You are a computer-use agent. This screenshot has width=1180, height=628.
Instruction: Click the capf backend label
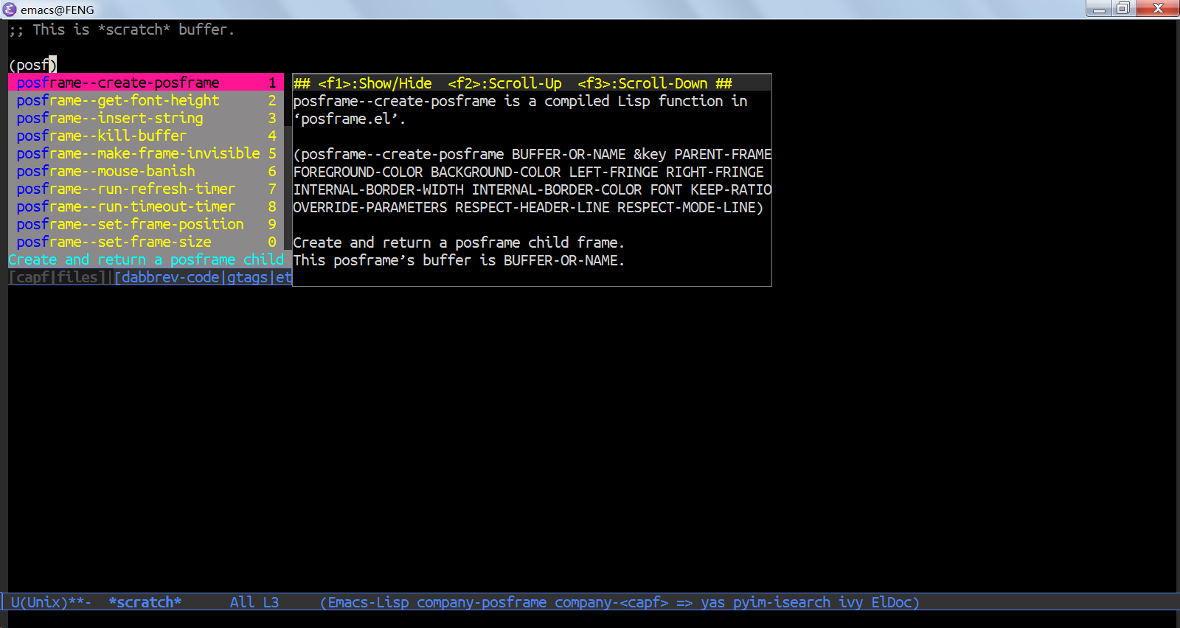[x=32, y=277]
